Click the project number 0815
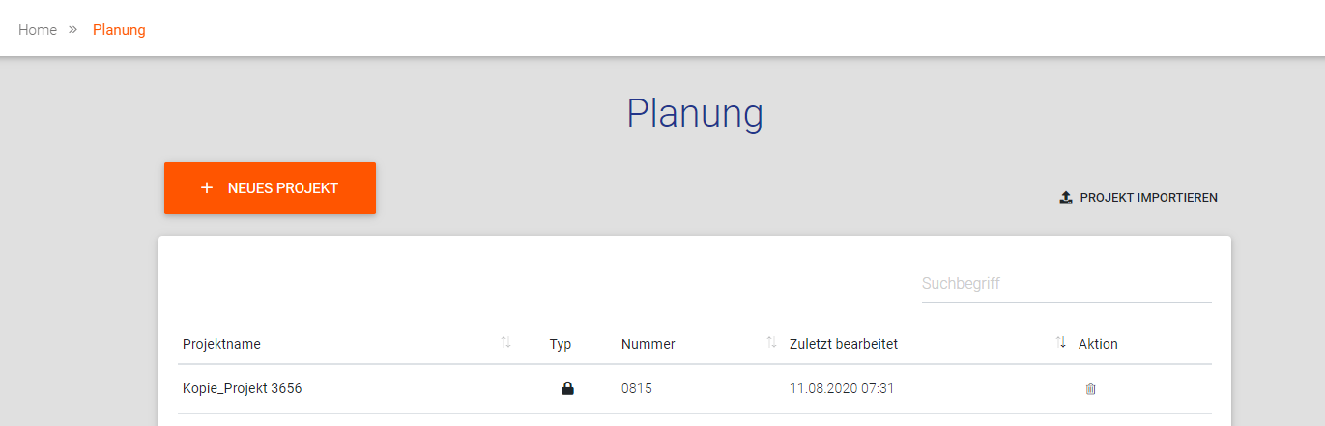Image resolution: width=1325 pixels, height=426 pixels. 637,389
